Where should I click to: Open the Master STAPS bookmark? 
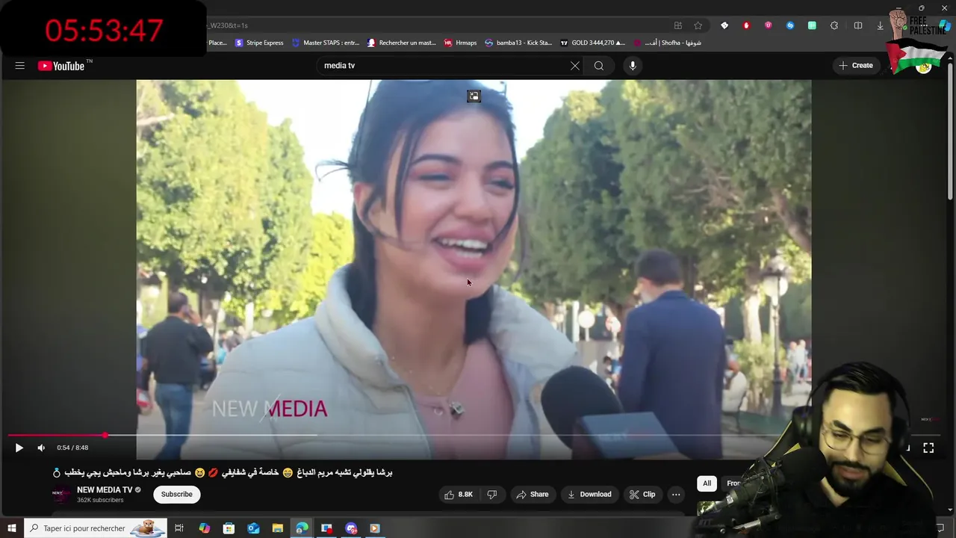click(x=326, y=43)
